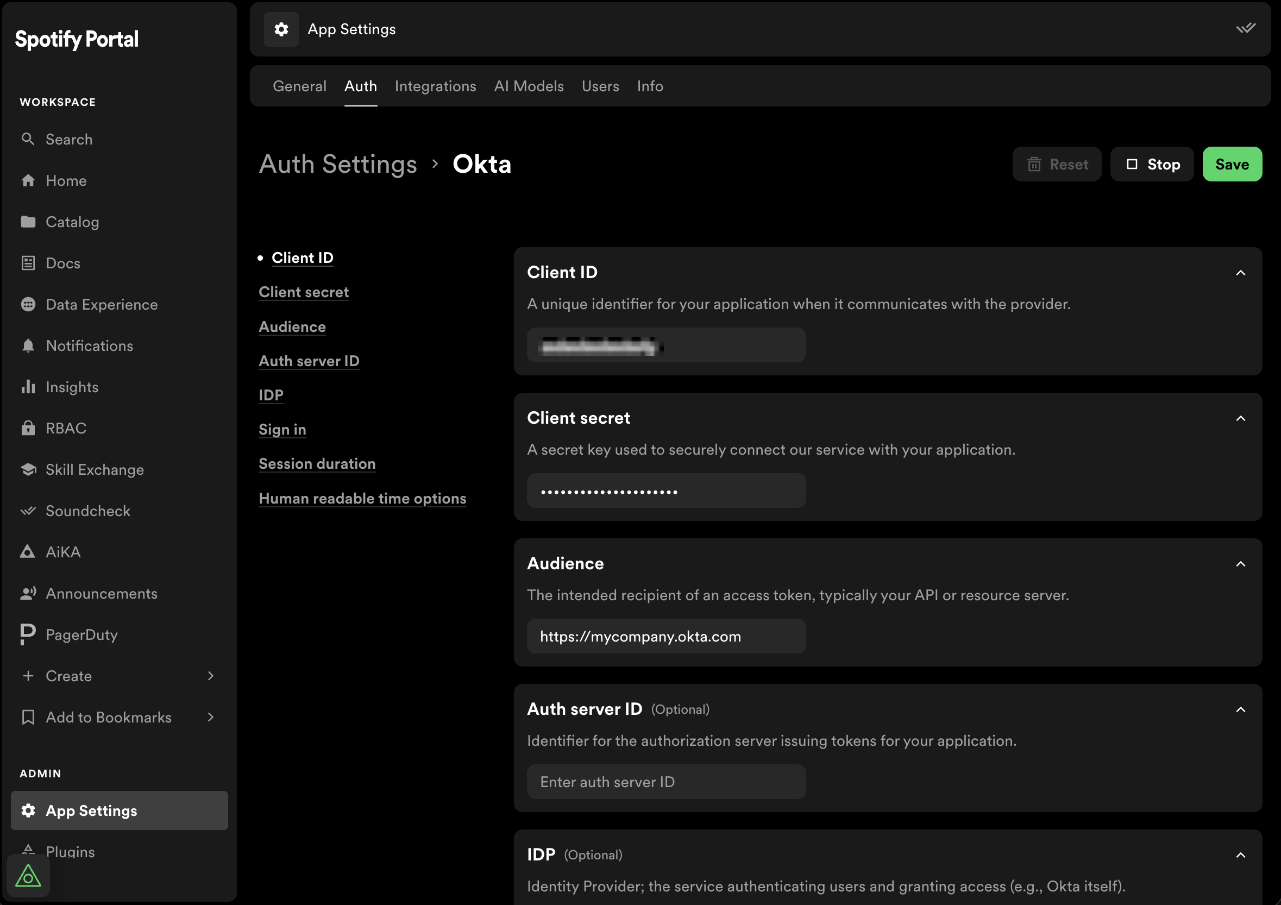Viewport: 1281px width, 905px height.
Task: Focus the Audience URL input field
Action: point(666,636)
